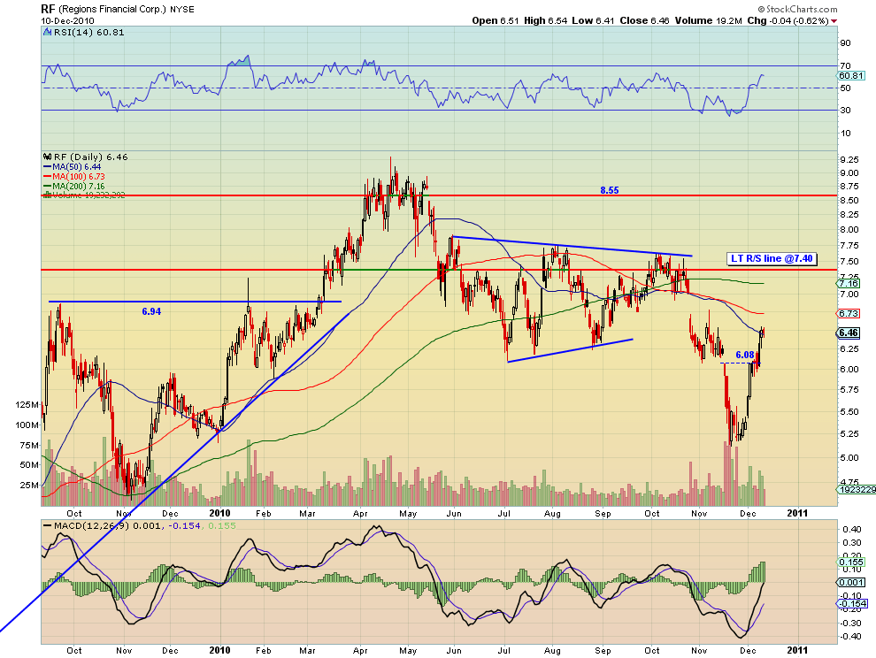
Task: Click the NYSE exchange label
Action: (x=182, y=10)
